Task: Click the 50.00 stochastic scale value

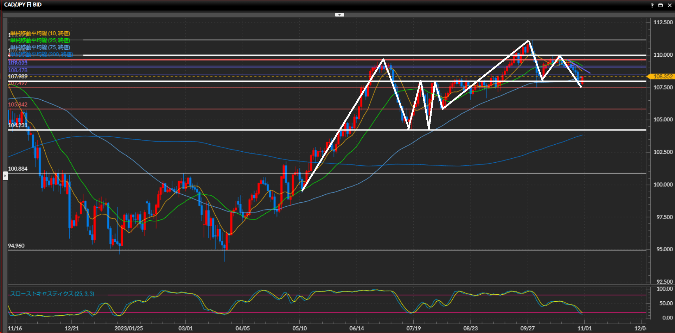Action: point(665,303)
